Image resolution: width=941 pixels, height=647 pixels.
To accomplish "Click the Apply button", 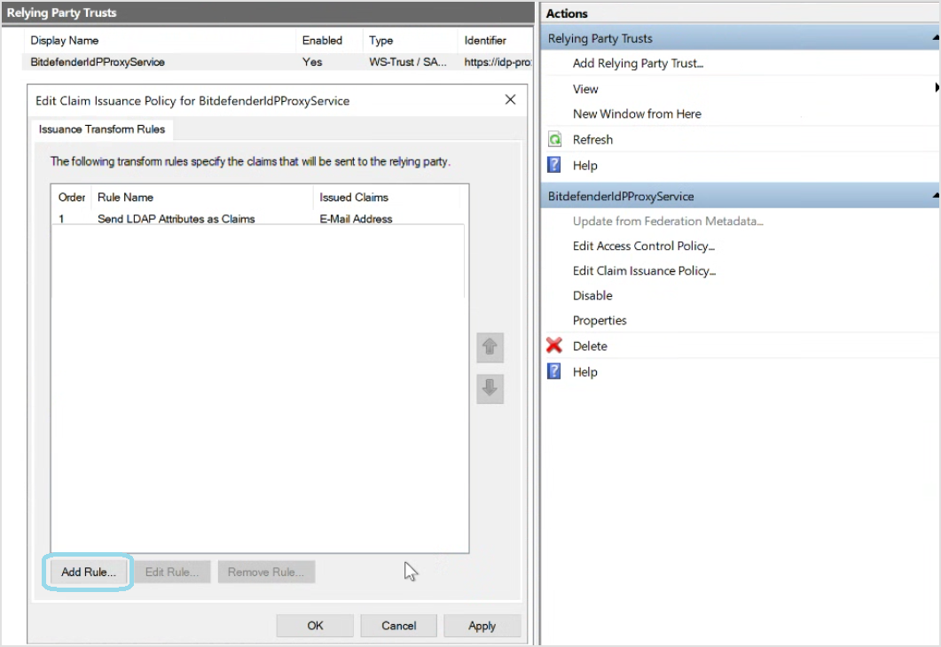I will [482, 626].
